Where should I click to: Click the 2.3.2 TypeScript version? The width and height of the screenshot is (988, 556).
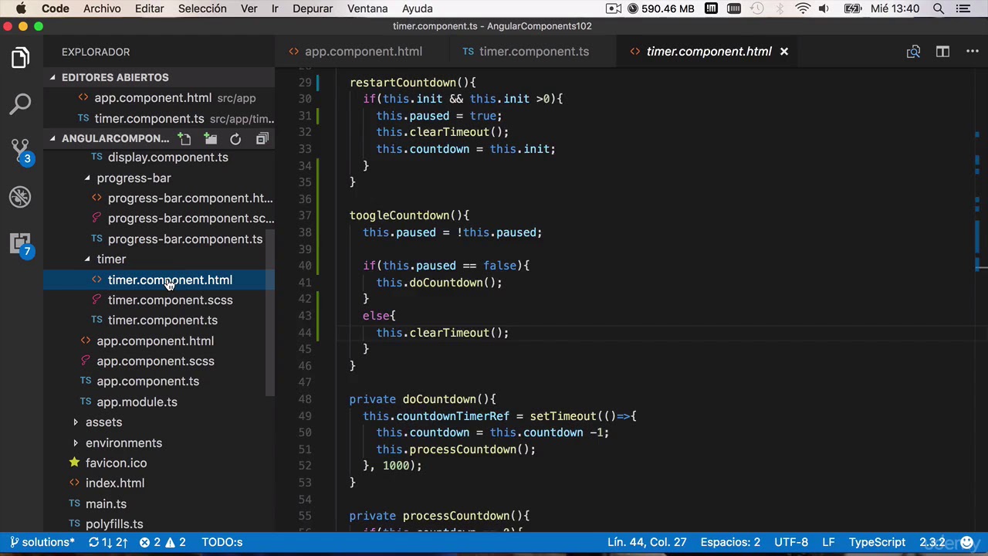(932, 542)
